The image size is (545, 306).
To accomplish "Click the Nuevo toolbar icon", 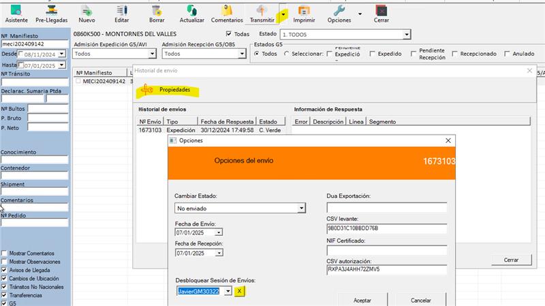I will point(87,12).
